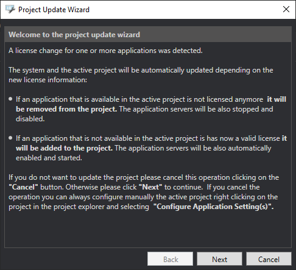Click bold 'Configure Application Setting(s)' text
Viewport: 296px width, 270px height.
(x=213, y=207)
